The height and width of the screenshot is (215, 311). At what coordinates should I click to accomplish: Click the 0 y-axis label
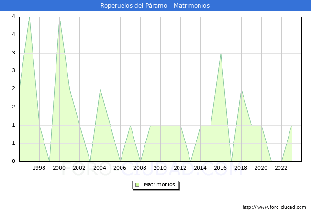(x=13, y=161)
